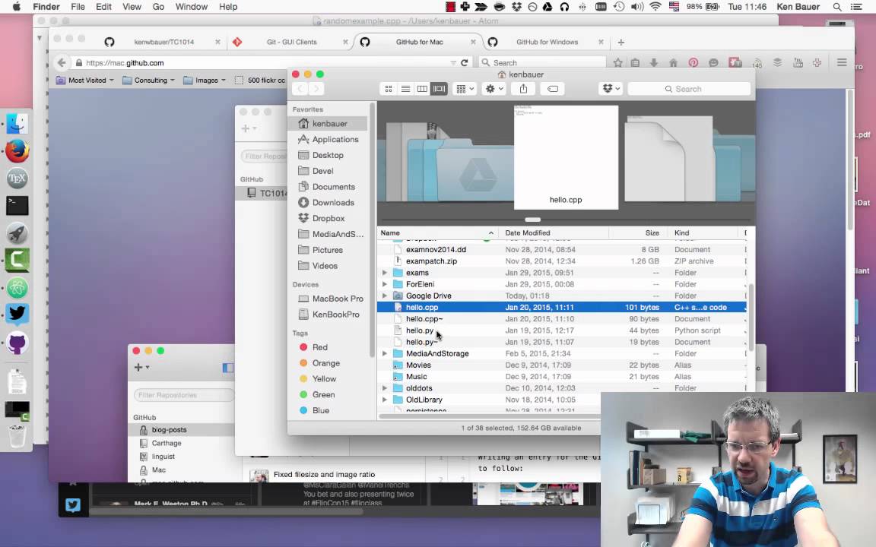
Task: Expand the OldLibrary folder
Action: [x=384, y=400]
